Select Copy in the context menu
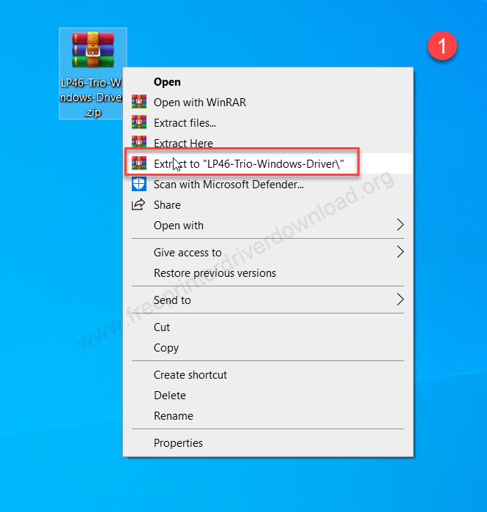 tap(166, 348)
